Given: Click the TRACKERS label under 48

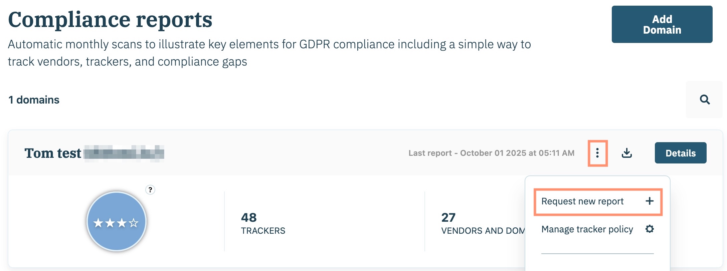Looking at the screenshot, I should pyautogui.click(x=263, y=231).
